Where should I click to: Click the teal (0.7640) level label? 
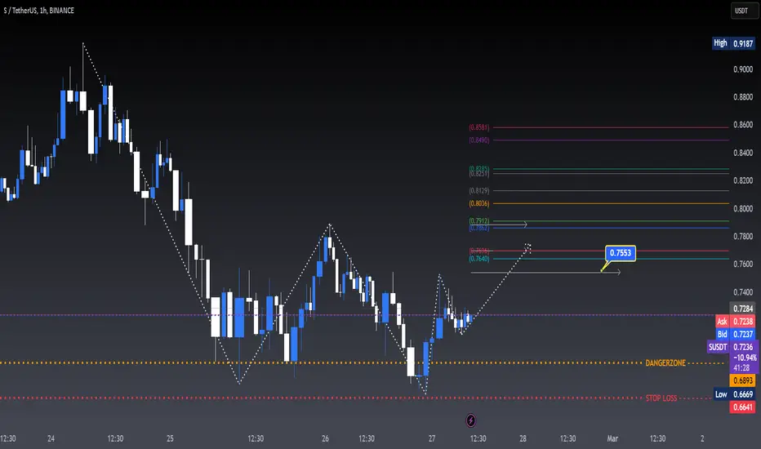[479, 259]
